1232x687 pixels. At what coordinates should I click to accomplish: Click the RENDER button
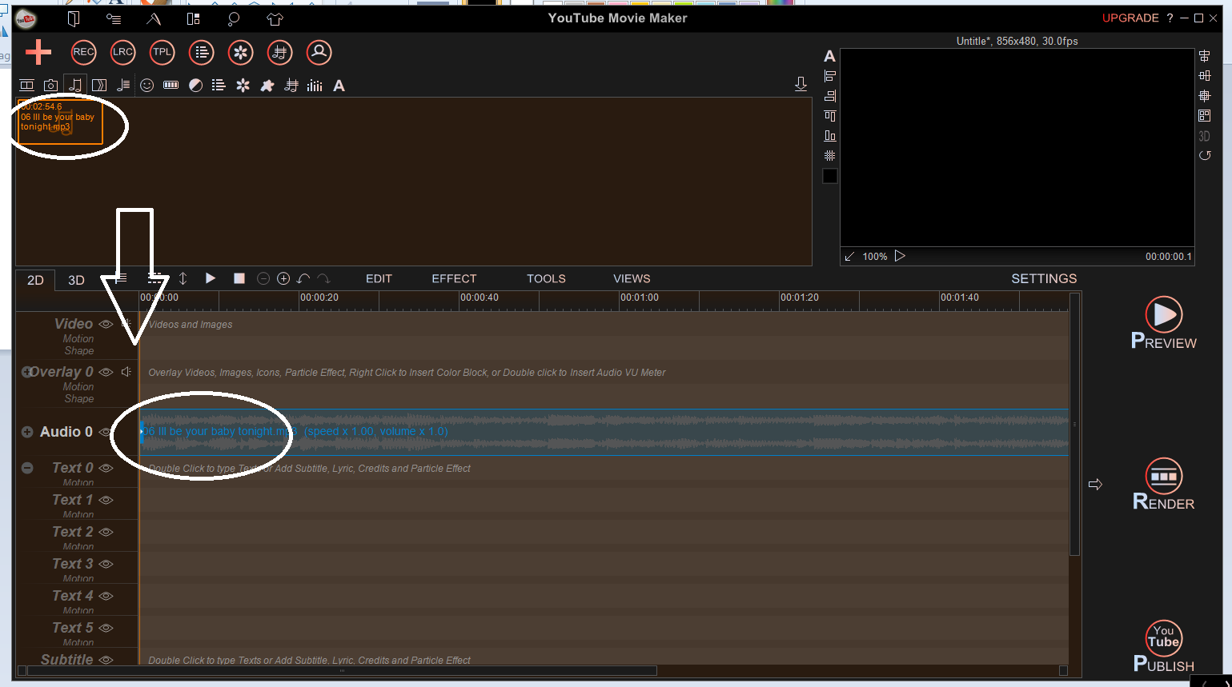tap(1164, 485)
